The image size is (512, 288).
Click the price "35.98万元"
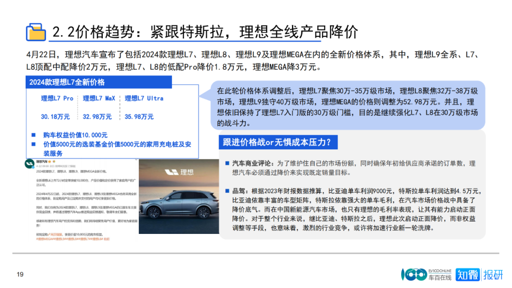coord(139,117)
